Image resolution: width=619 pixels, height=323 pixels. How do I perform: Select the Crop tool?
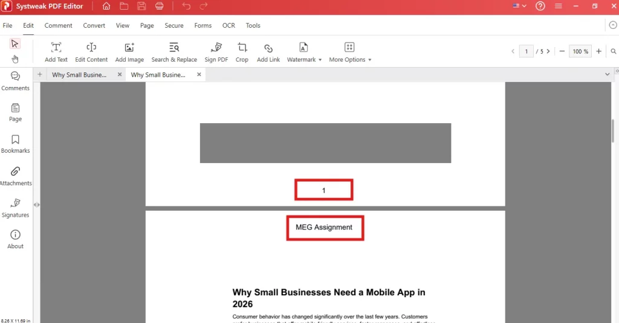point(242,53)
